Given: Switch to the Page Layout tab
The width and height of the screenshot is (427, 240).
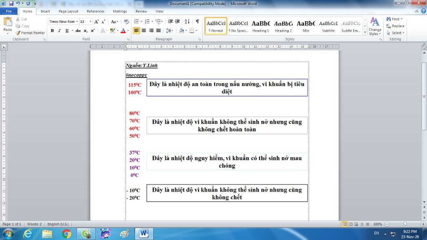Looking at the screenshot, I should [x=68, y=11].
